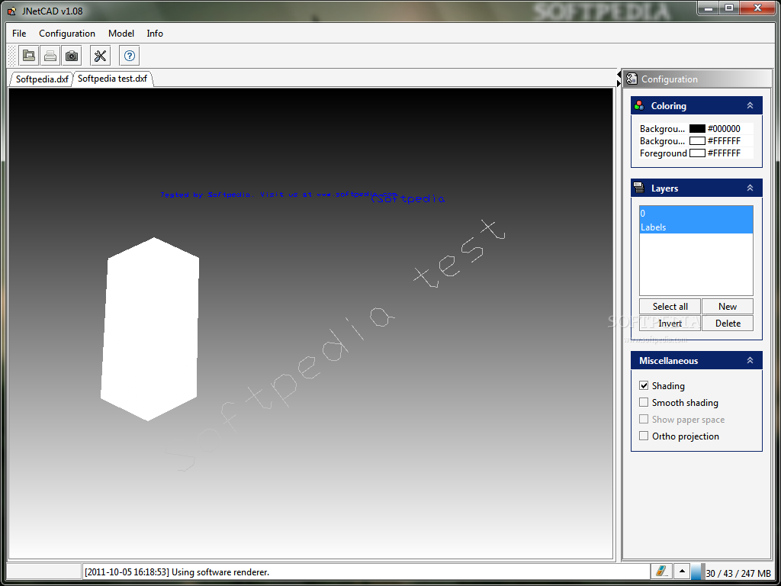Tick the greyed-out Show paper space checkbox
781x586 pixels.
pos(644,419)
